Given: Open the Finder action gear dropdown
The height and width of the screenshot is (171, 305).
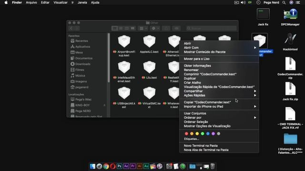Looking at the screenshot, I should pos(155,28).
